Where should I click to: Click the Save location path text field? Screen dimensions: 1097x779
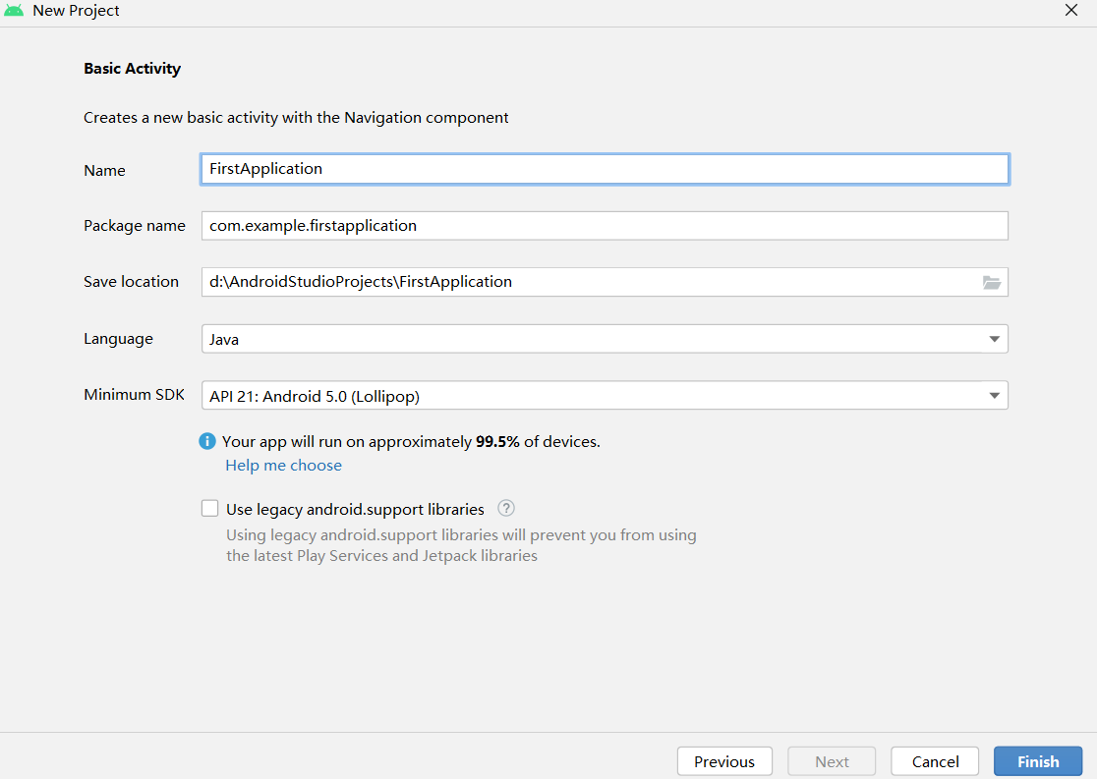point(590,282)
